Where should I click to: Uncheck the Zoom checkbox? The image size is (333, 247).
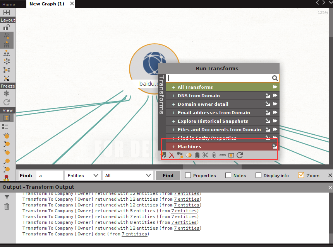301,175
